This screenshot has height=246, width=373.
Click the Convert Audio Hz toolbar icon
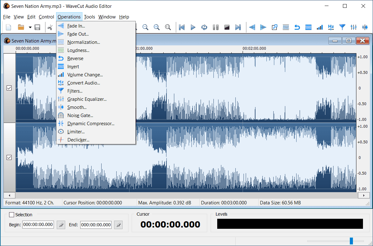pyautogui.click(x=331, y=27)
